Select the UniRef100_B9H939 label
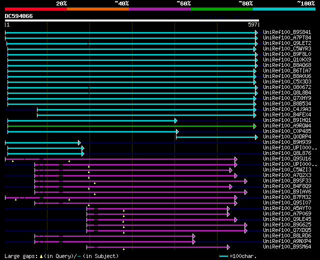320x260 pixels. (287, 142)
